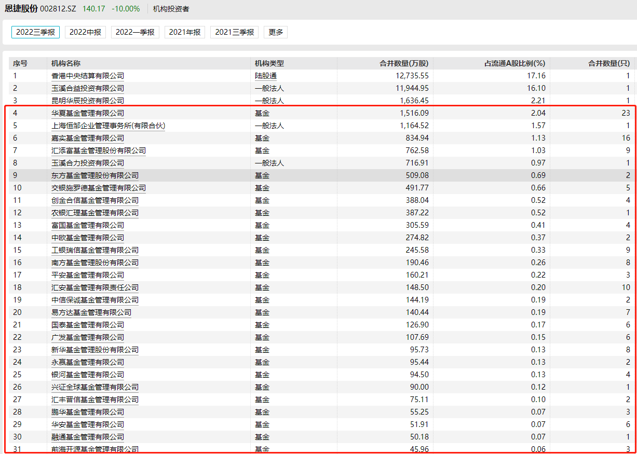Click the price 140.17 in the header

point(93,9)
